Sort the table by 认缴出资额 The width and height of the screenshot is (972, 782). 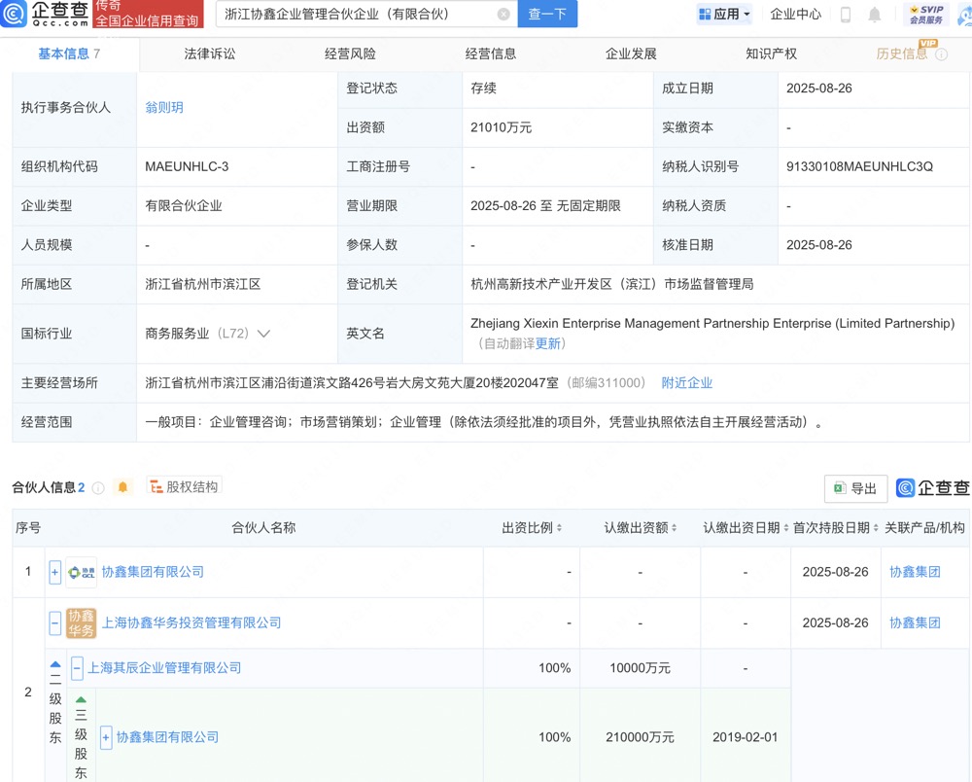pos(641,528)
